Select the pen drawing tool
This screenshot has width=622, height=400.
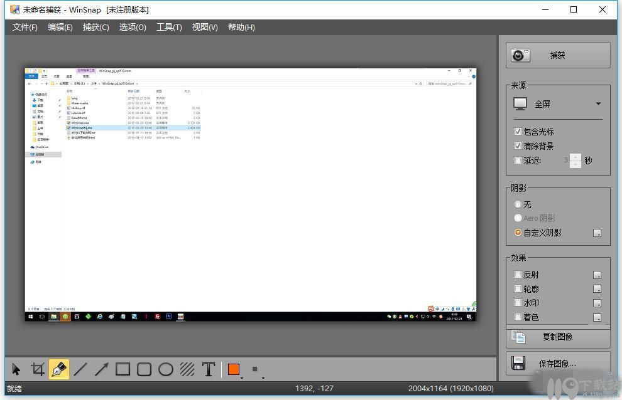[59, 369]
